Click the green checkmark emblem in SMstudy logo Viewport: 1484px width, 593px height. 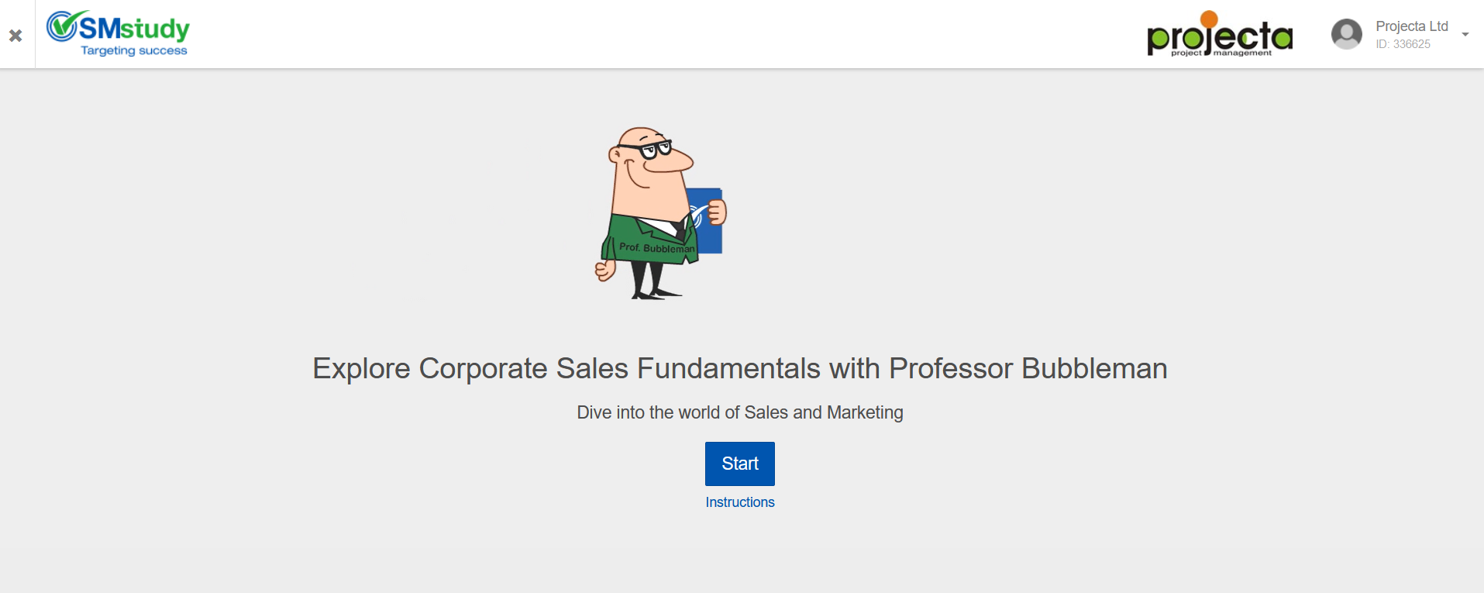[62, 26]
